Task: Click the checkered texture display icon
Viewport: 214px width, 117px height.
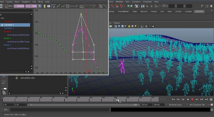Action: click(x=126, y=26)
